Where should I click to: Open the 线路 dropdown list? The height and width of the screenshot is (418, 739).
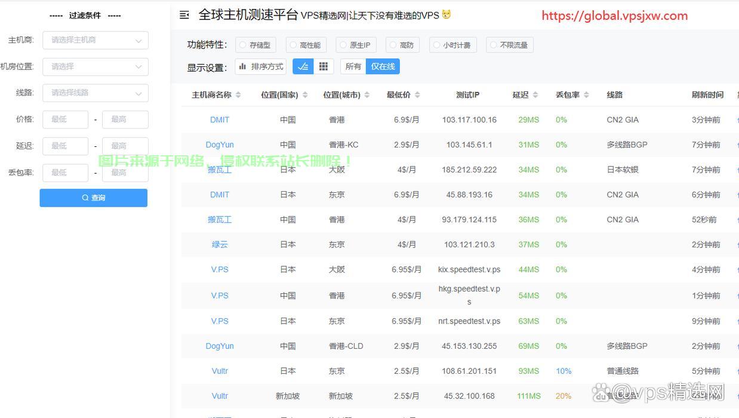95,93
